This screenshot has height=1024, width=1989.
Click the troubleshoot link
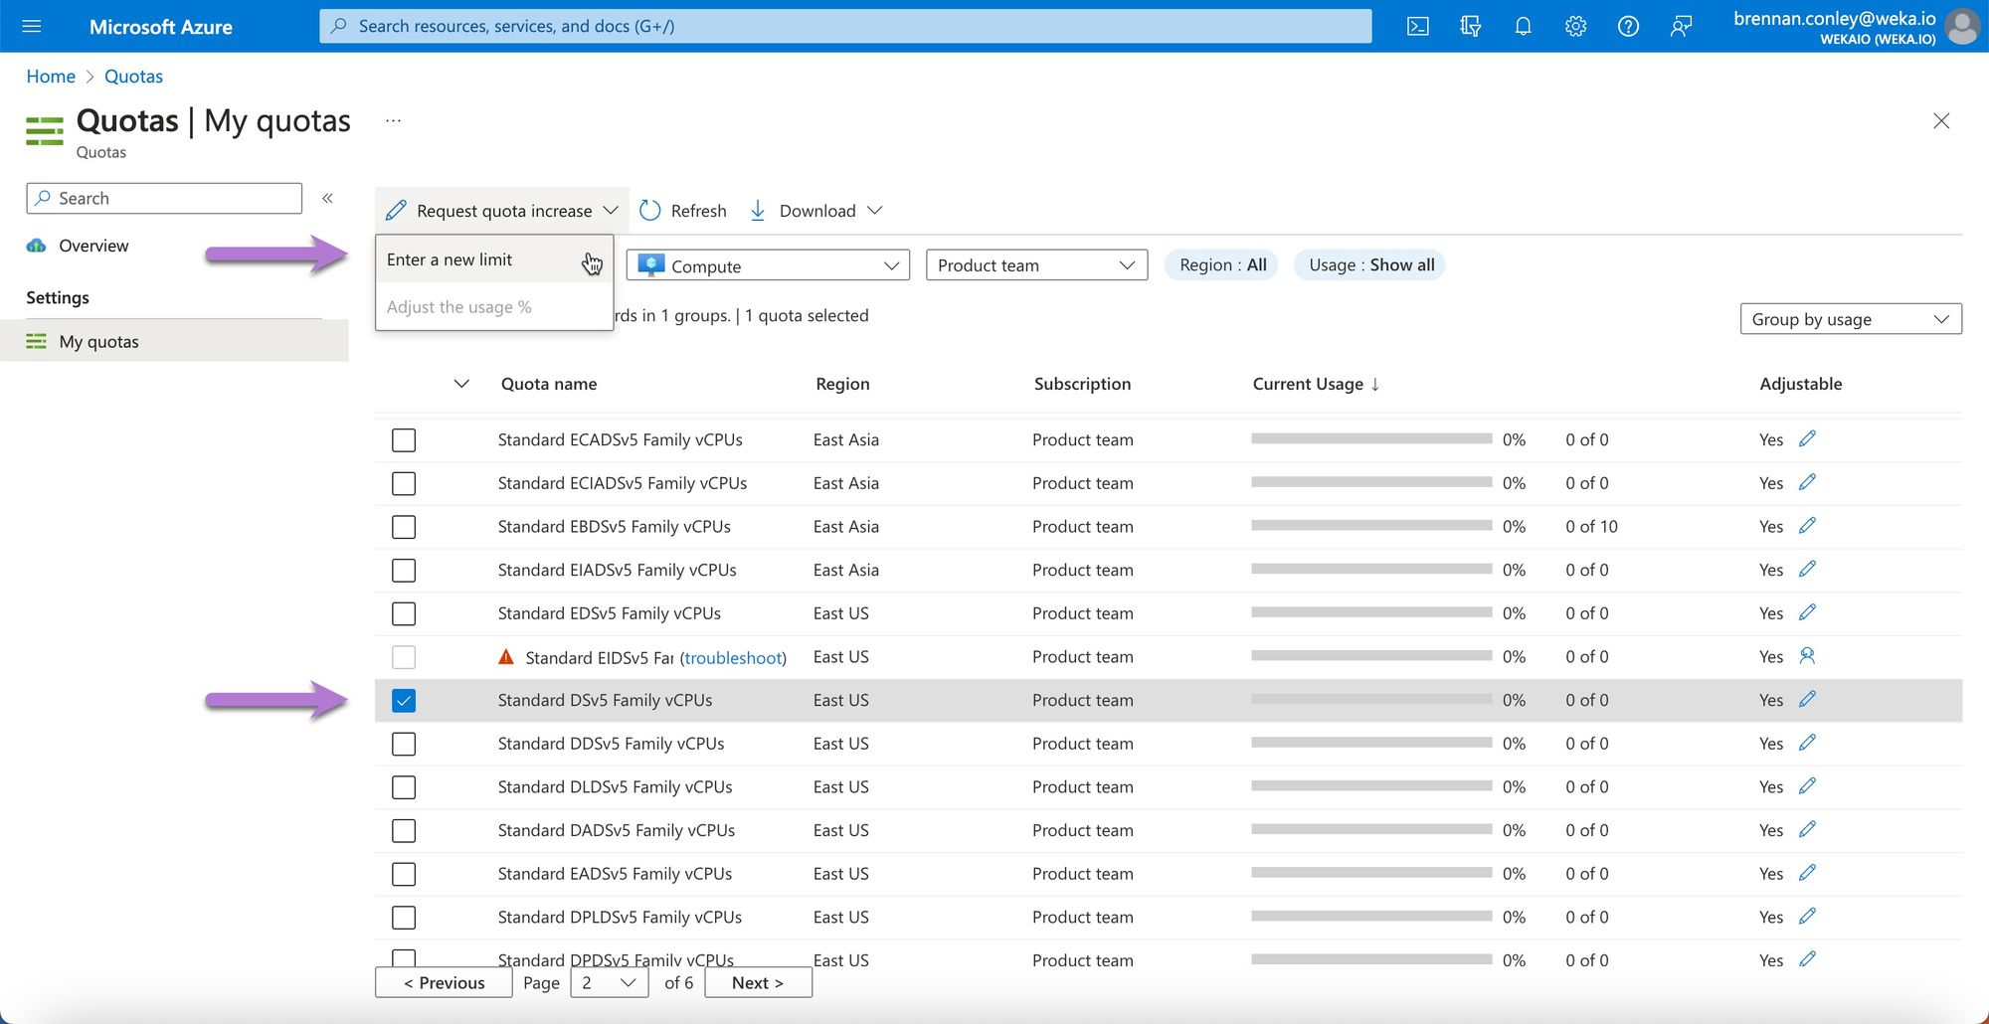tap(733, 657)
